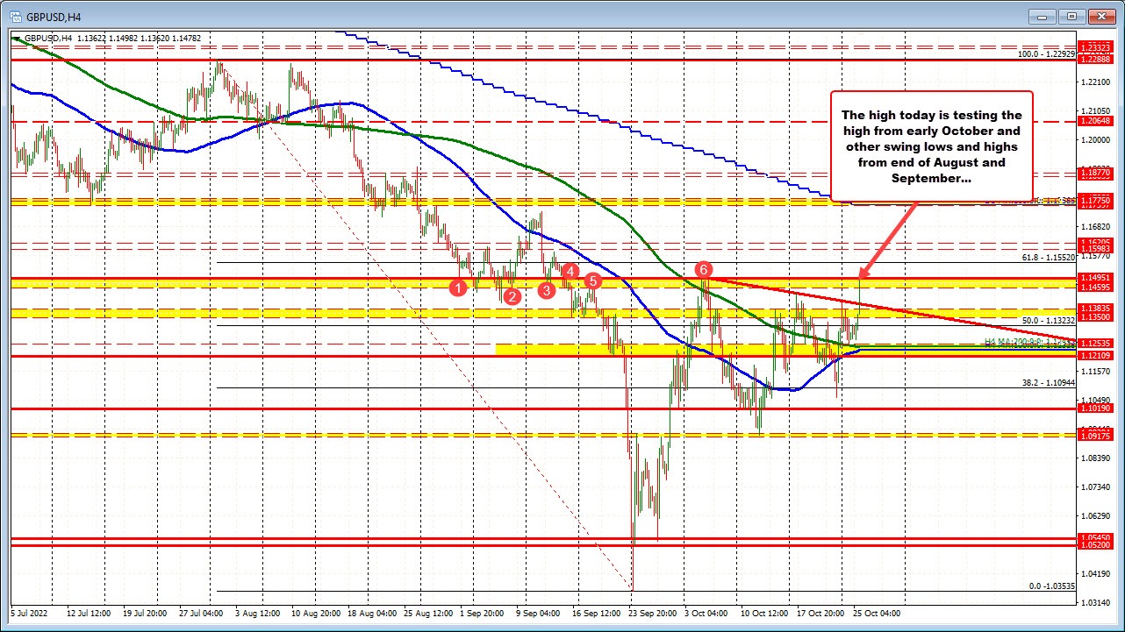Click 1.07340 on the price axis
The height and width of the screenshot is (632, 1125).
pos(1095,486)
